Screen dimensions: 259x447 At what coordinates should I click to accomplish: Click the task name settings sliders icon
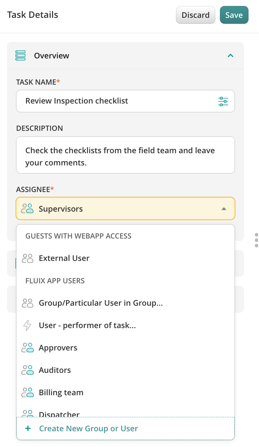pos(223,101)
